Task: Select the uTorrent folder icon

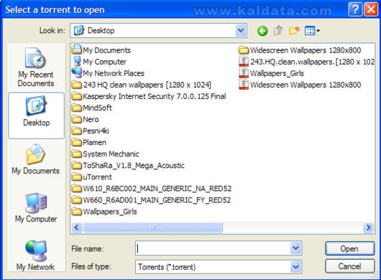Action: tap(77, 177)
